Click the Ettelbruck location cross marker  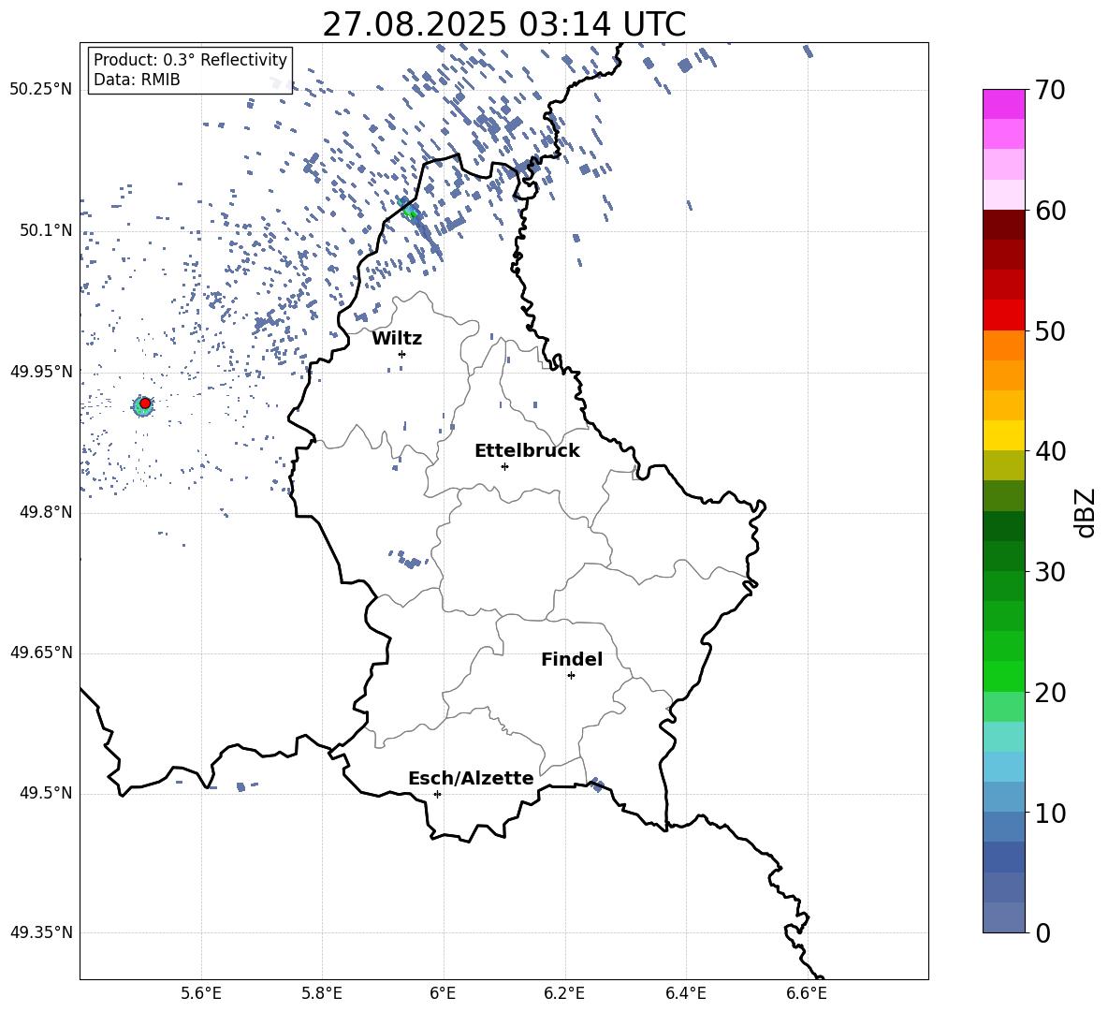[504, 466]
